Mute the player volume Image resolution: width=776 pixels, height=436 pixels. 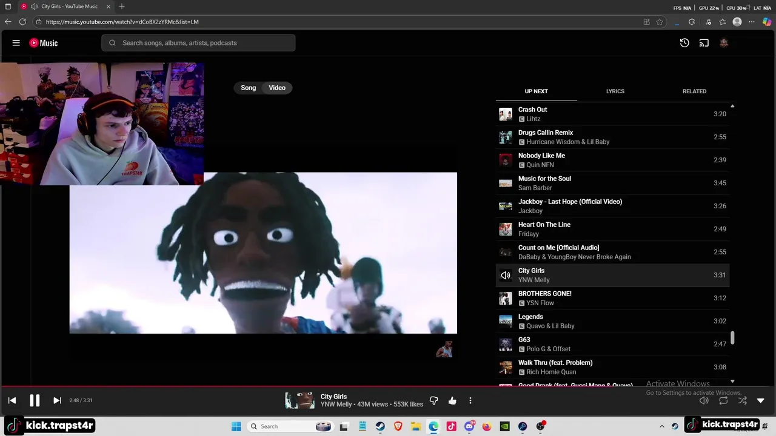(704, 400)
